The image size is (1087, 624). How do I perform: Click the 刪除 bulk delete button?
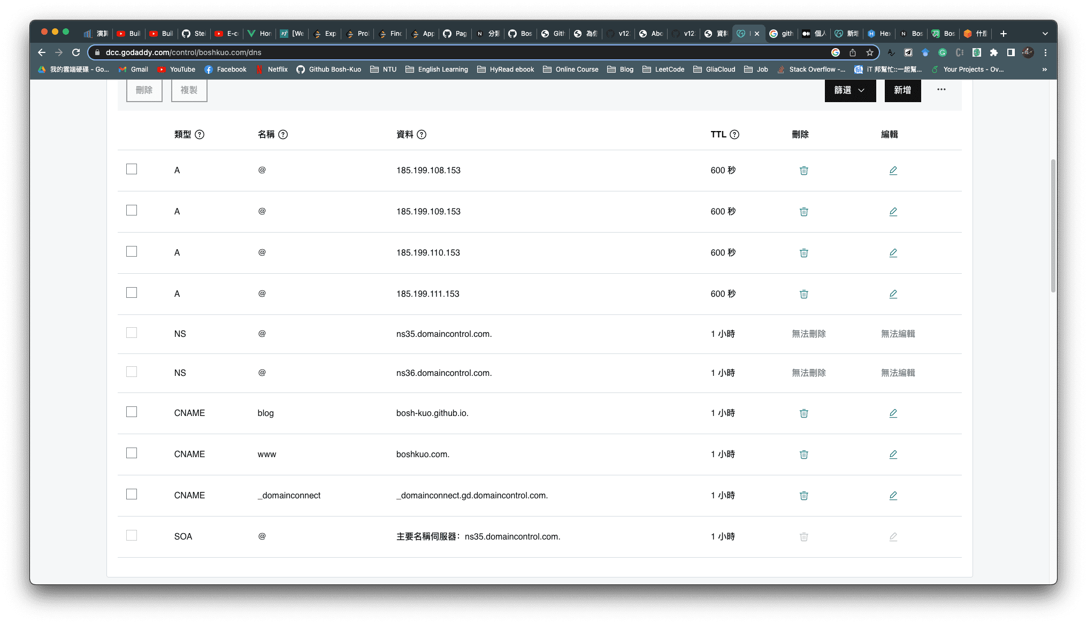pyautogui.click(x=144, y=90)
